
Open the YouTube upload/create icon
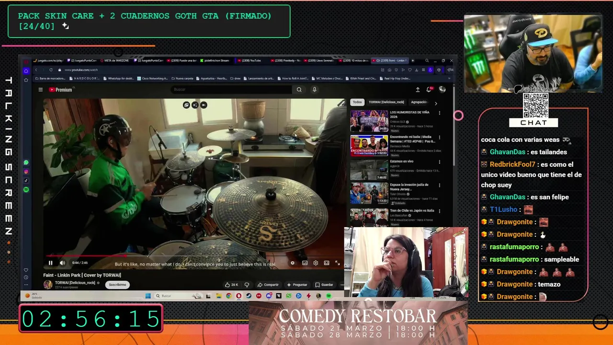pos(418,90)
